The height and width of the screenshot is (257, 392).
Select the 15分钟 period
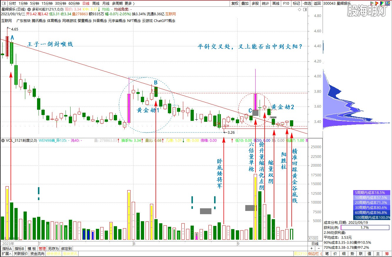tap(47, 4)
